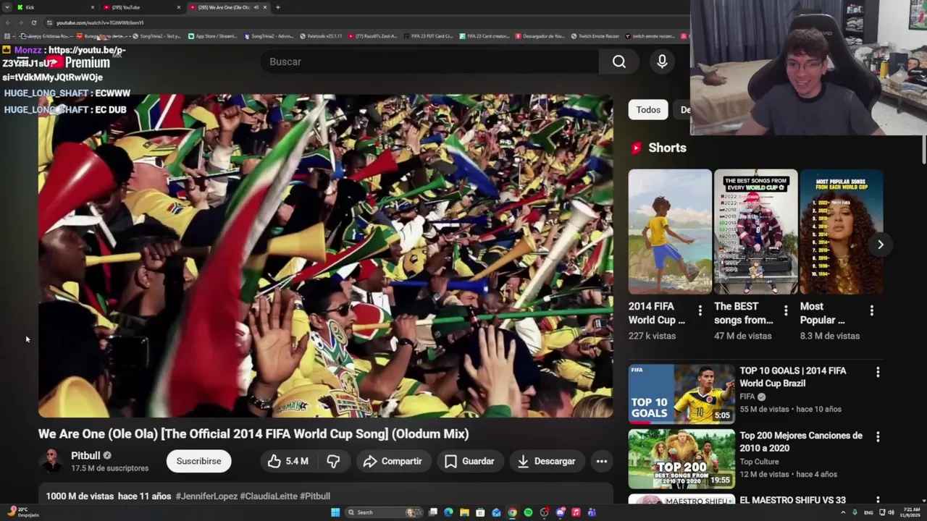Open a new browser tab with plus button
This screenshot has height=521, width=927.
click(x=278, y=7)
